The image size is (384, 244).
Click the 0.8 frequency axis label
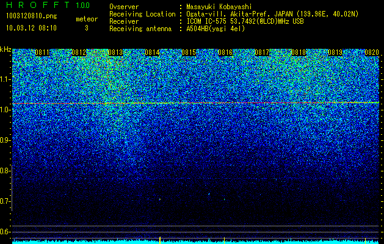point(5,171)
